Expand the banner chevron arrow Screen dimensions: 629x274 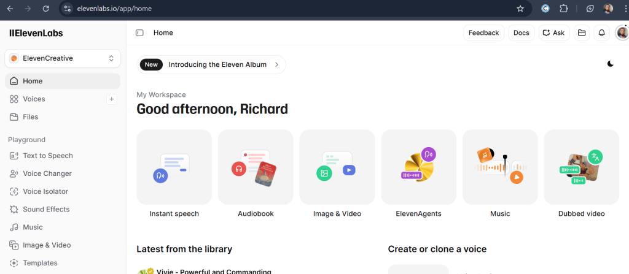[276, 64]
